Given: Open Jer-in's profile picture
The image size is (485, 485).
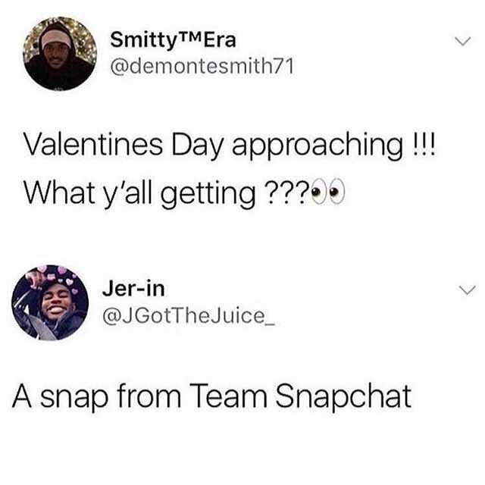Looking at the screenshot, I should pos(50,303).
